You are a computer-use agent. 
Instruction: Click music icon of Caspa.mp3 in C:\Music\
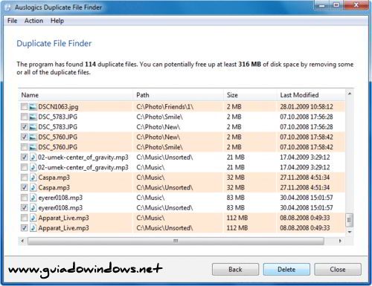[33, 178]
